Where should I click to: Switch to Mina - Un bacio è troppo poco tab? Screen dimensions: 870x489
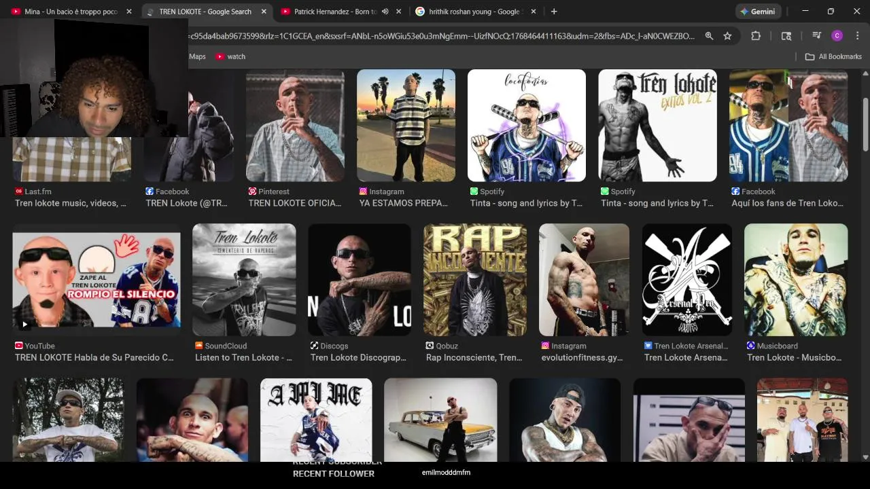70,12
